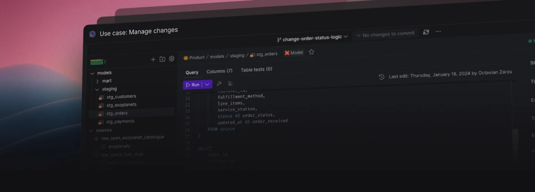
Task: Collapse the models folder
Action: (92, 73)
